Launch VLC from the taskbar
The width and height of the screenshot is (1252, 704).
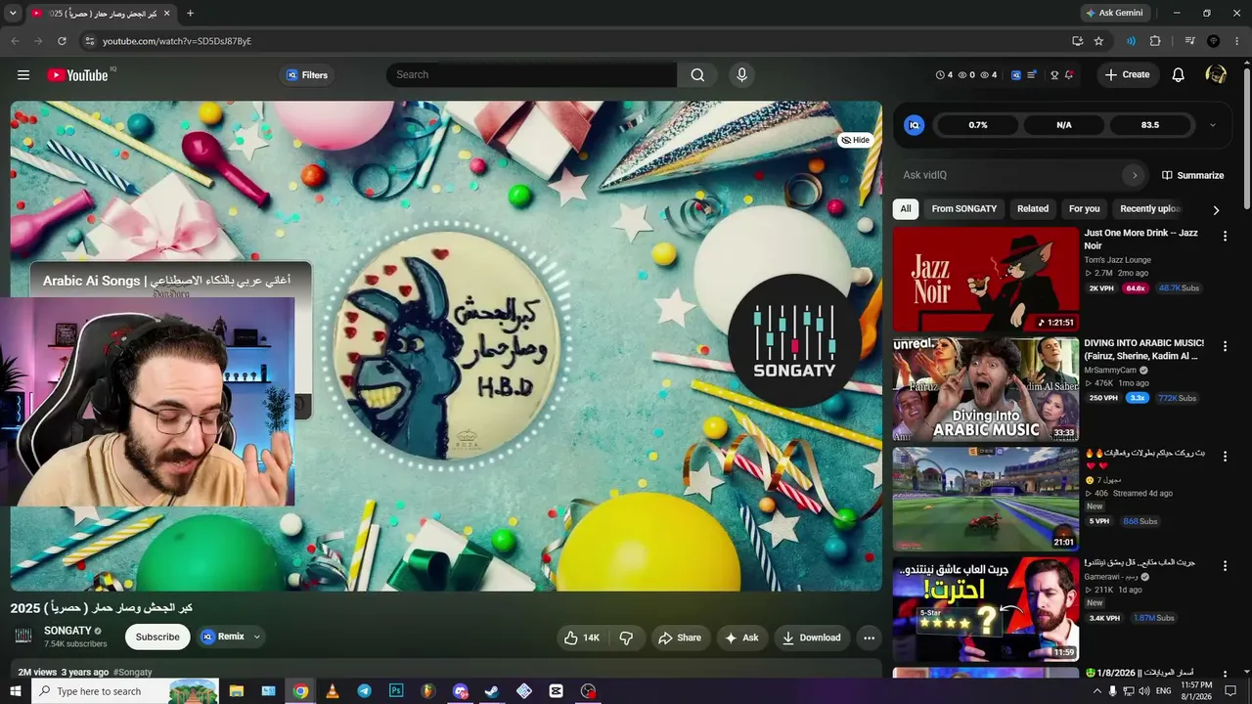point(332,691)
